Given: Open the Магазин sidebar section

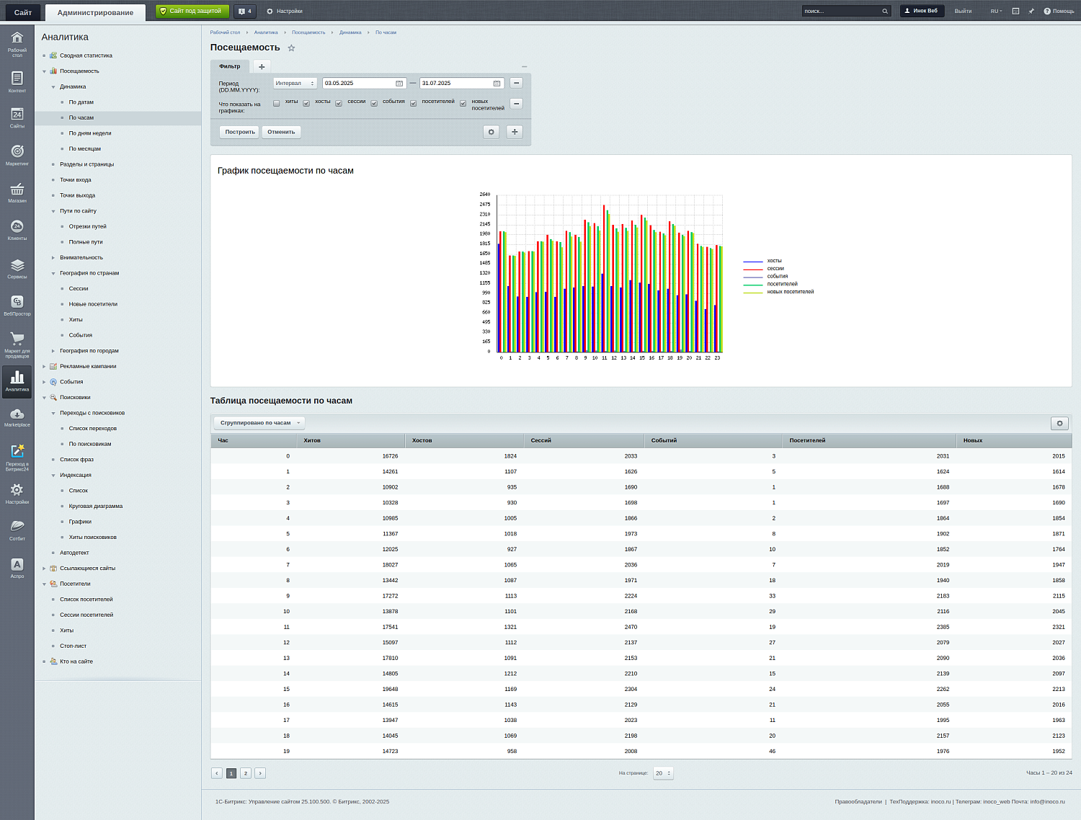Looking at the screenshot, I should [x=17, y=192].
